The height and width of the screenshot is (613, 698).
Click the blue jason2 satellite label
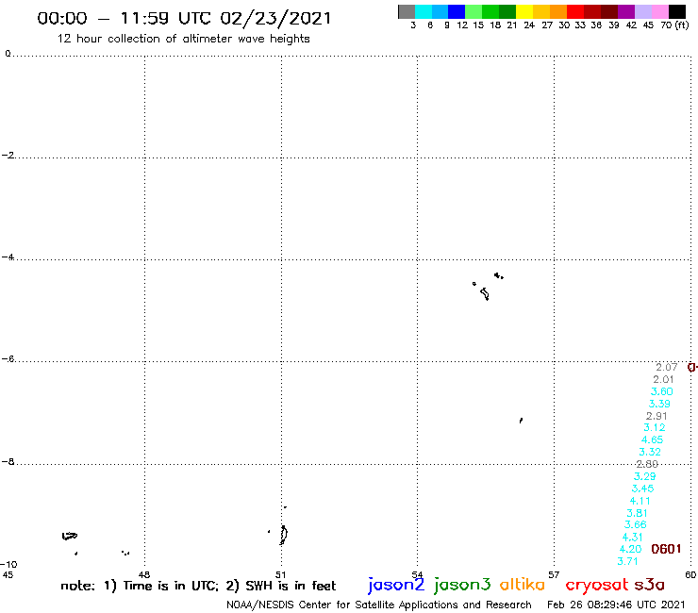point(396,585)
